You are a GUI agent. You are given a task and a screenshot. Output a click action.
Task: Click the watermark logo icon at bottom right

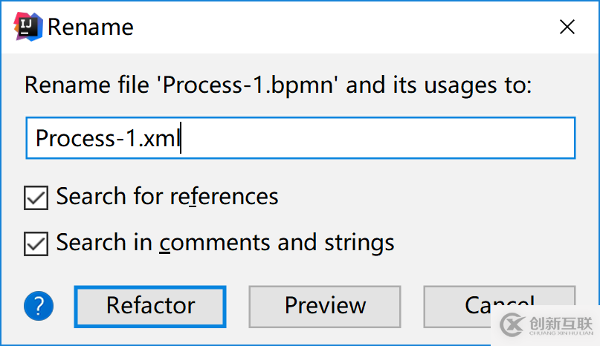[511, 324]
